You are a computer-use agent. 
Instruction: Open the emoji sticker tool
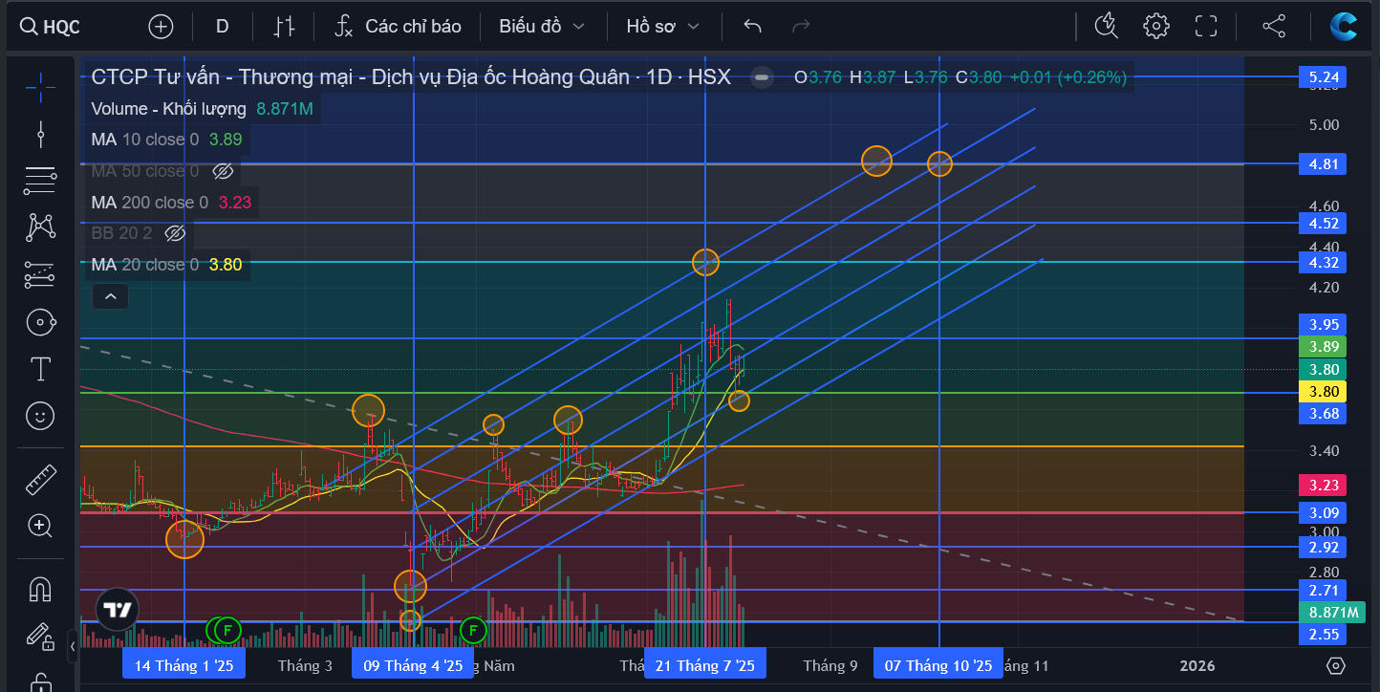40,416
